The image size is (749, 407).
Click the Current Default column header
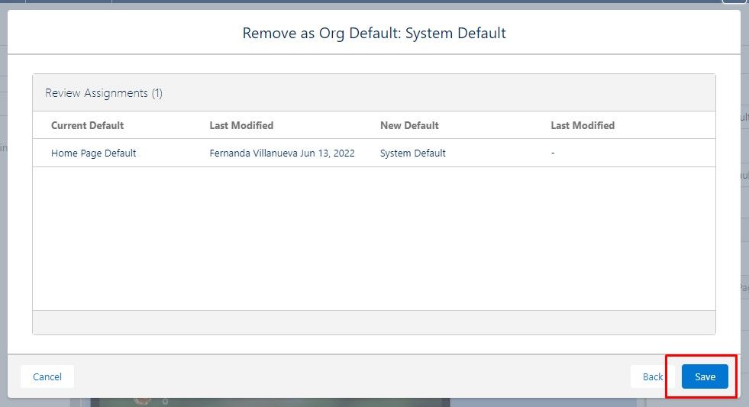click(x=87, y=125)
